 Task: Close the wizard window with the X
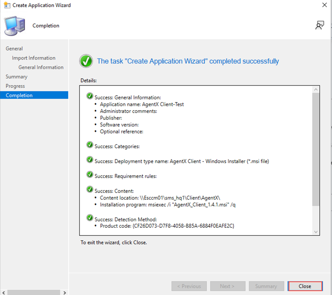tap(324, 5)
